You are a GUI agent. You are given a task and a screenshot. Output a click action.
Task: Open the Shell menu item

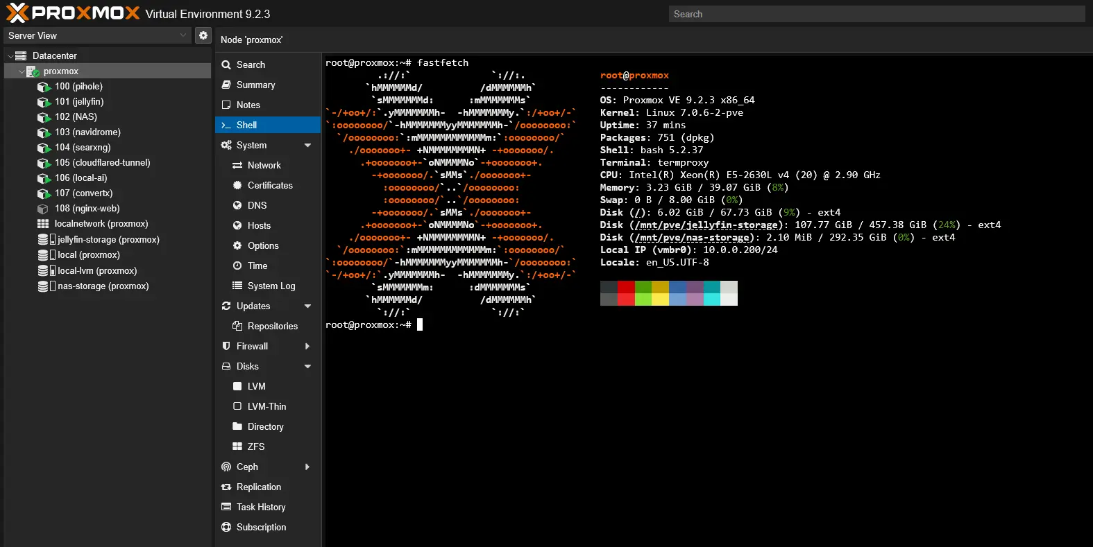[x=268, y=125]
